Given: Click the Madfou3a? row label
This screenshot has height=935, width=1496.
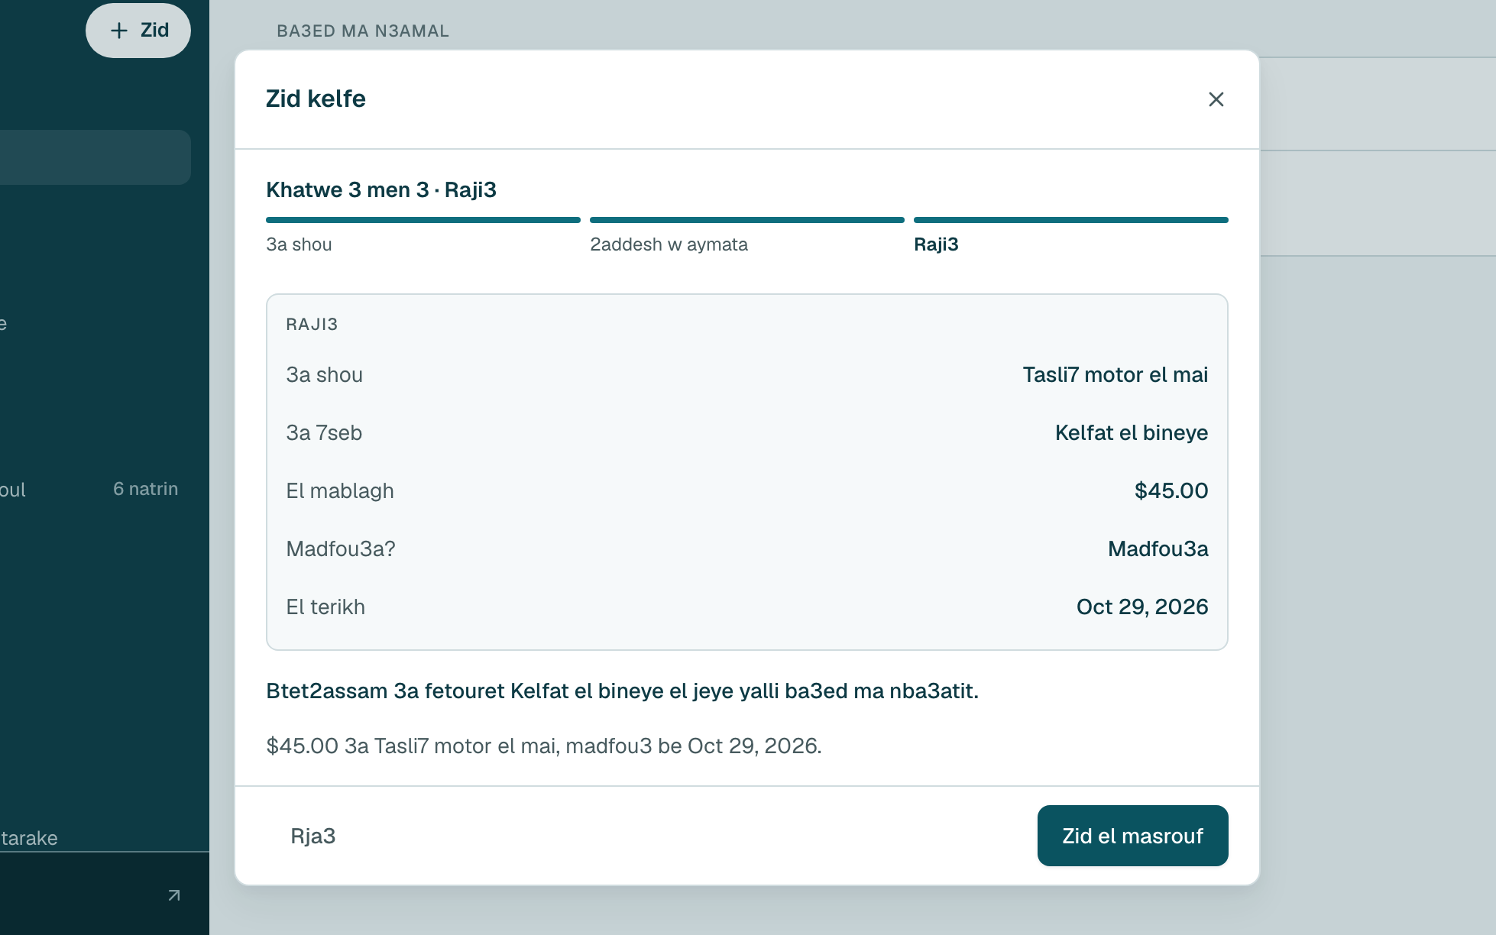Looking at the screenshot, I should (x=341, y=548).
